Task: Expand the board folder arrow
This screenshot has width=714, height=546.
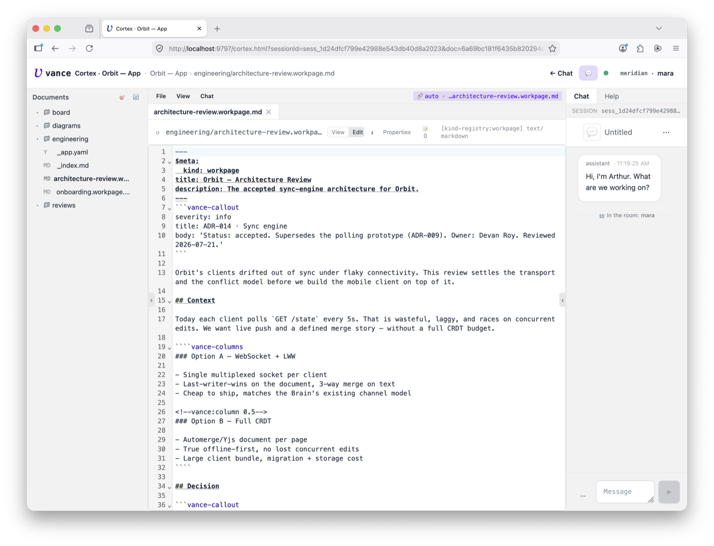Action: pyautogui.click(x=37, y=113)
